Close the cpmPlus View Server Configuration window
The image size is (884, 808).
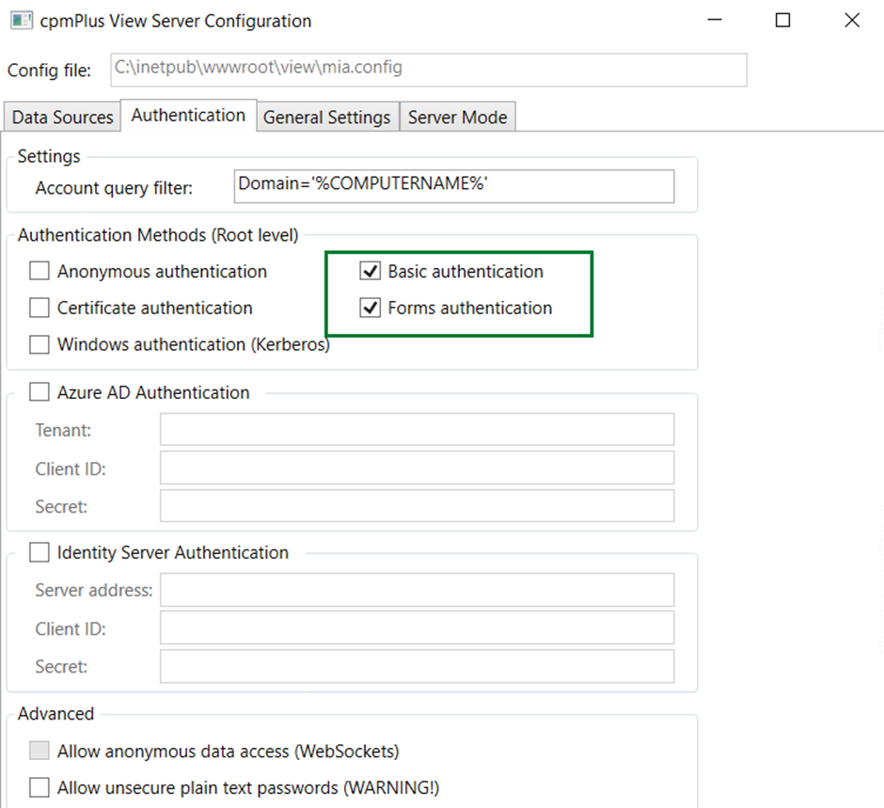[852, 21]
